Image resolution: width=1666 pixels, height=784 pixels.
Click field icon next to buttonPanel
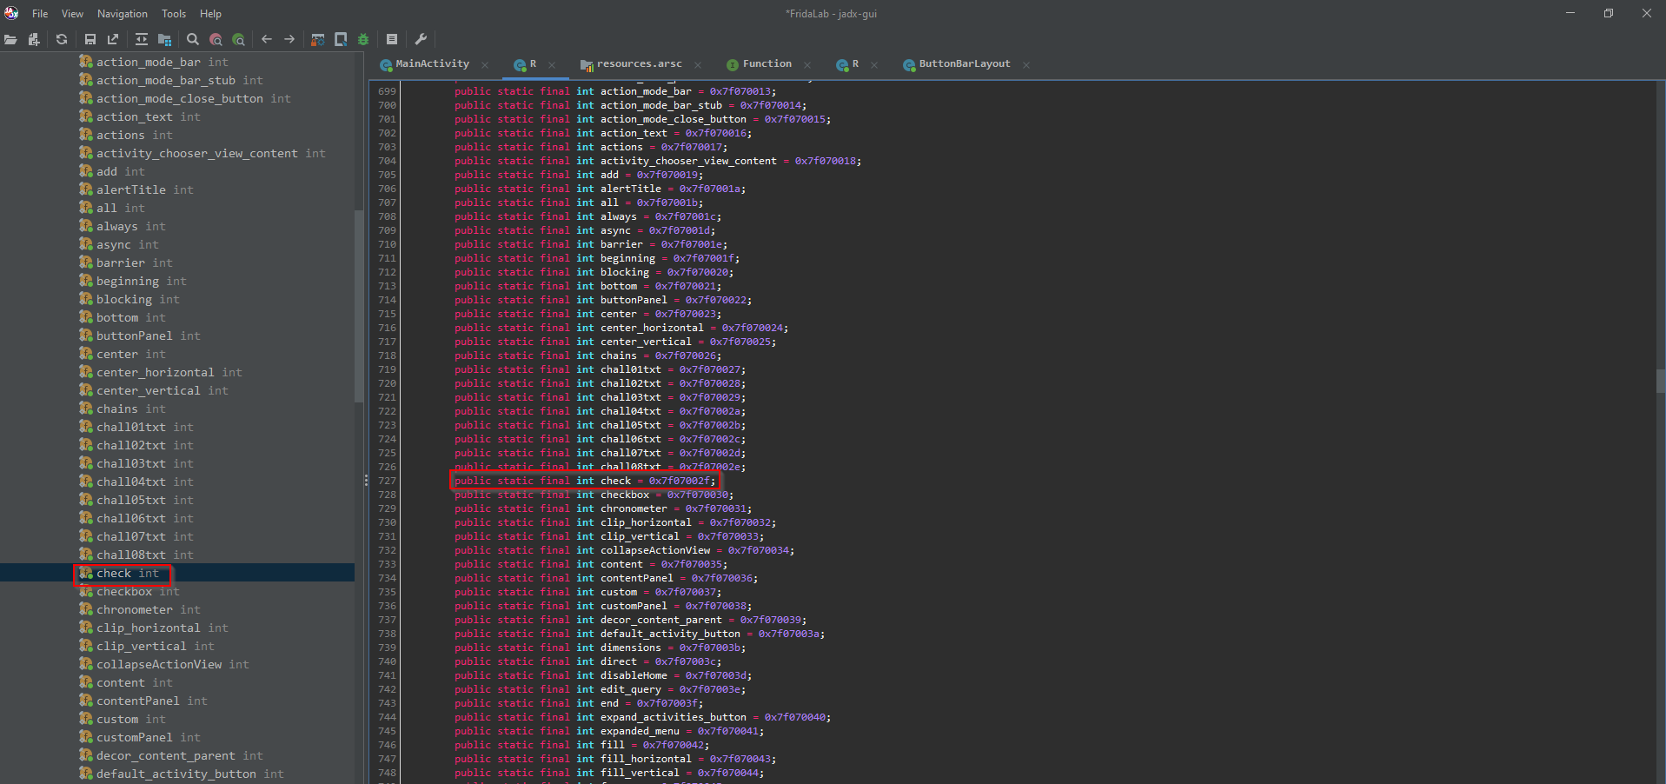pos(86,335)
